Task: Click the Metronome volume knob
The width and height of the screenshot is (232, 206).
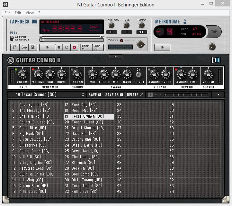Action: [212, 47]
